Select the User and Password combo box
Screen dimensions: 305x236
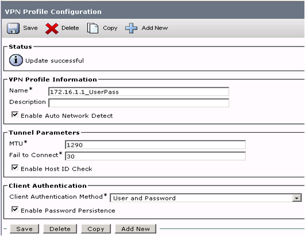click(x=206, y=198)
